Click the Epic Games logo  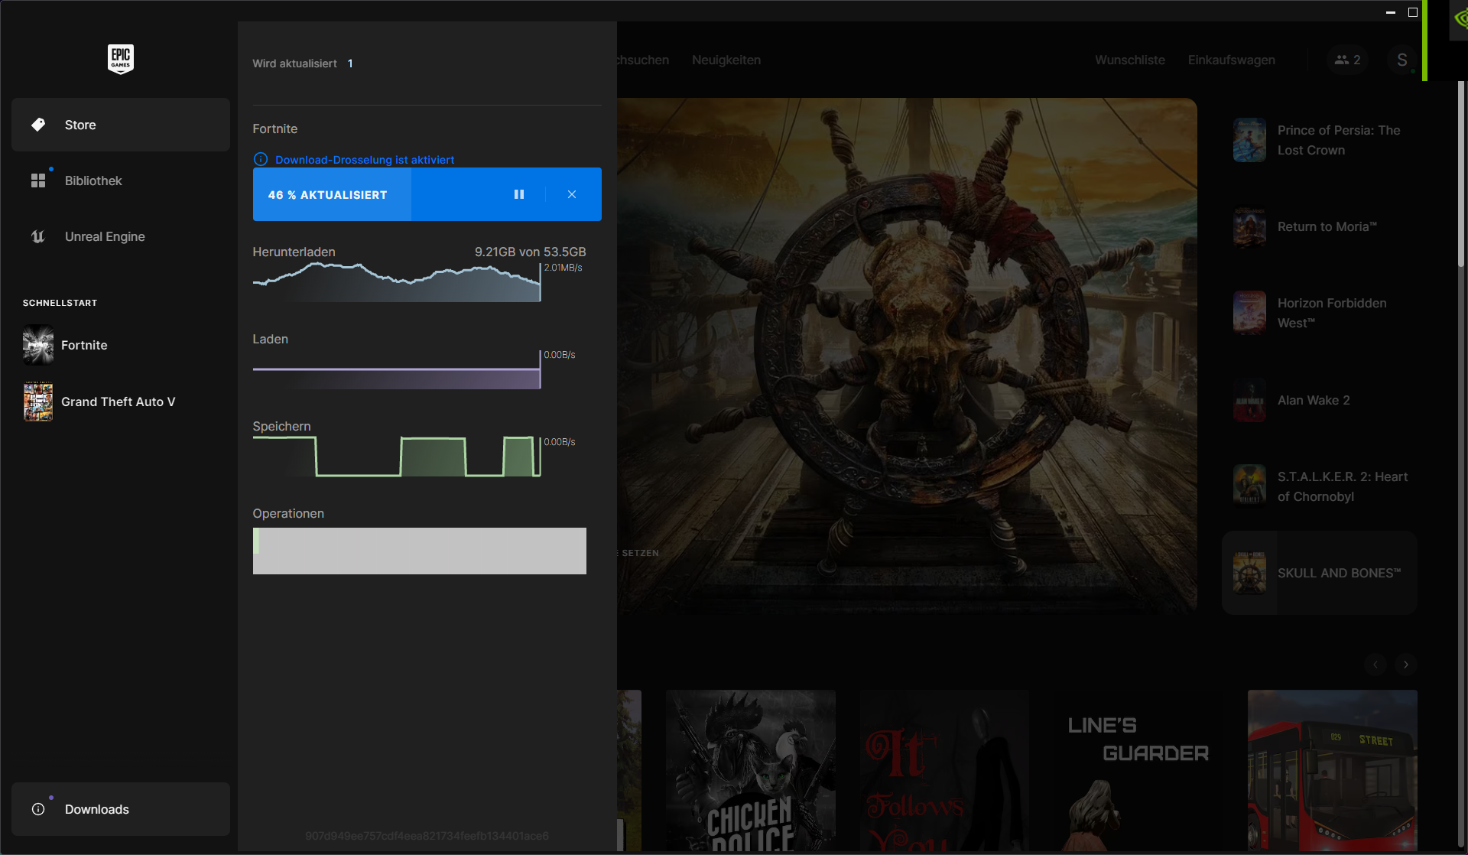click(x=121, y=59)
